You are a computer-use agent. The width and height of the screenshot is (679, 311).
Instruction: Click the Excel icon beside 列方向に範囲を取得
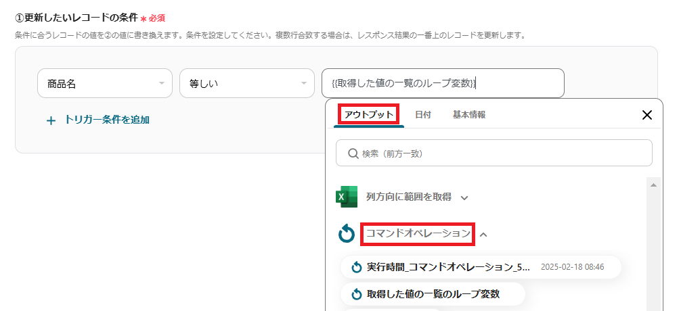[x=347, y=197]
